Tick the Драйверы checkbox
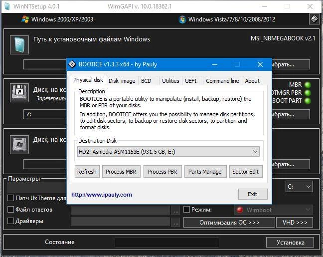 coord(10,221)
